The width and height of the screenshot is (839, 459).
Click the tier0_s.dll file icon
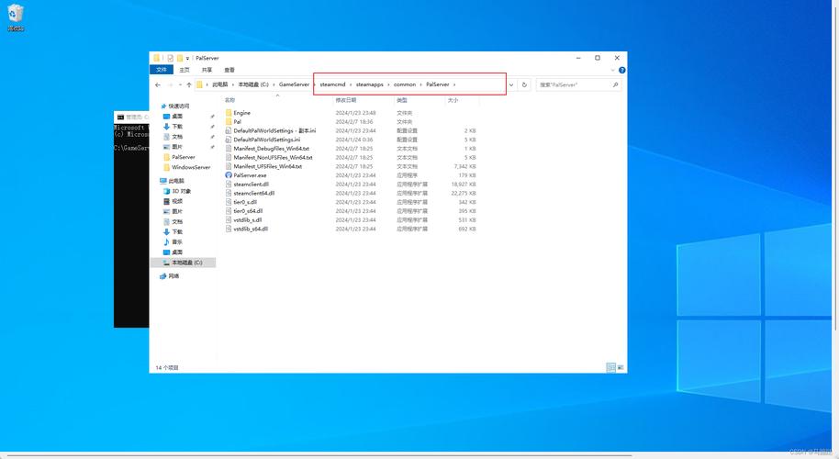click(x=229, y=202)
